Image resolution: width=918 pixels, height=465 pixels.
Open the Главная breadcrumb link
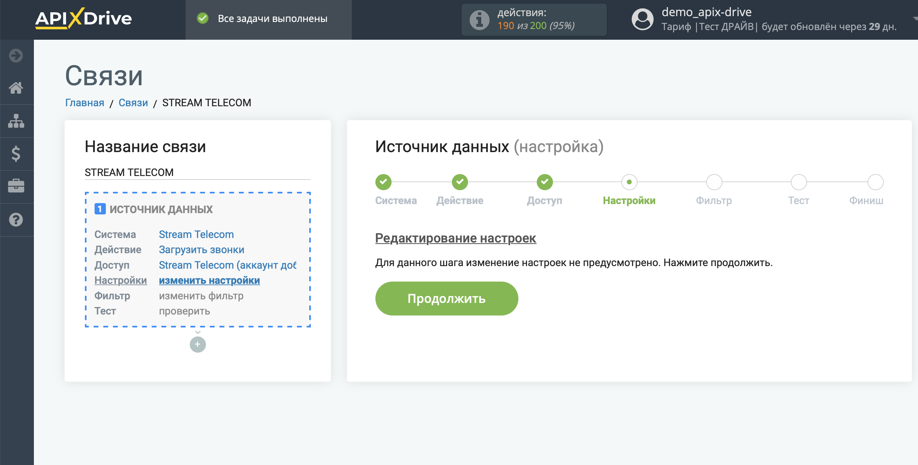(x=85, y=103)
